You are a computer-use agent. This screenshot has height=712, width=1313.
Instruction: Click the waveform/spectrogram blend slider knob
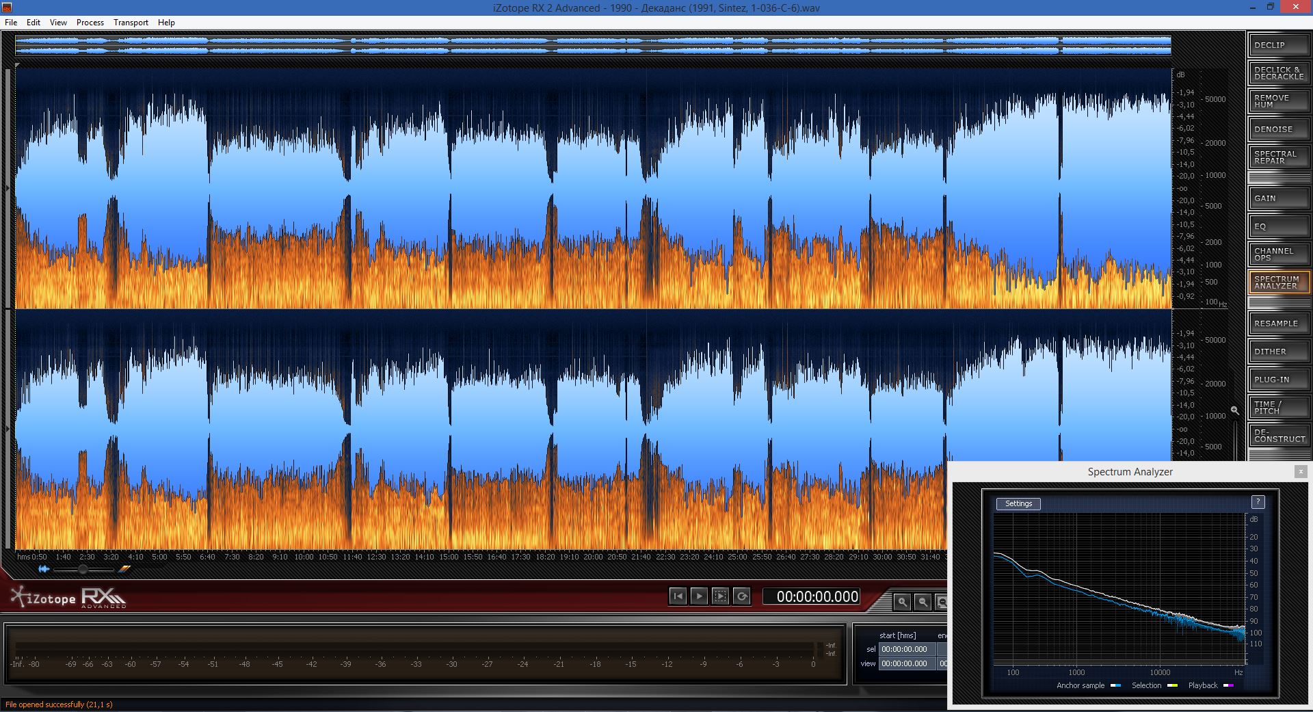pyautogui.click(x=83, y=569)
